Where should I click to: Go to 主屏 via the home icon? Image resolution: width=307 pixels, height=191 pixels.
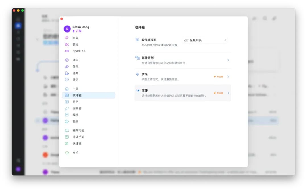[x=67, y=89]
